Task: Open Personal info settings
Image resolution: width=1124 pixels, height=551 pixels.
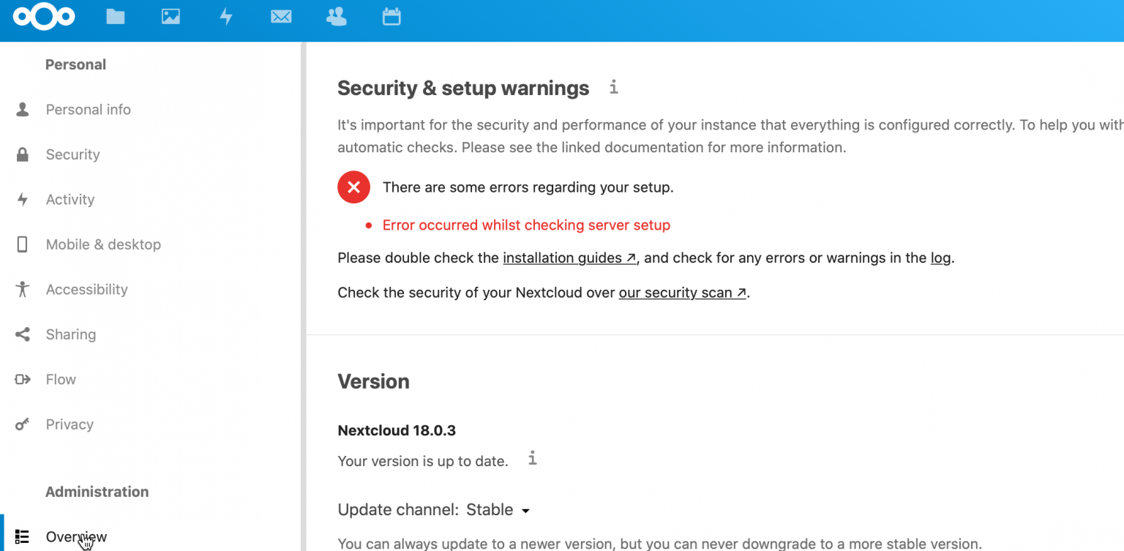Action: tap(88, 110)
